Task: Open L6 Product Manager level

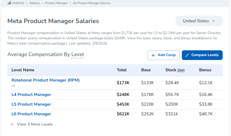Action: pyautogui.click(x=31, y=114)
